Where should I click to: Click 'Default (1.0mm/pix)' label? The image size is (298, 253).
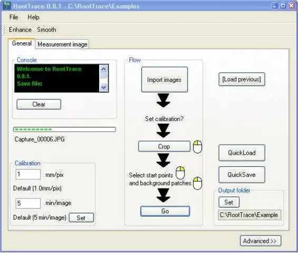point(37,188)
